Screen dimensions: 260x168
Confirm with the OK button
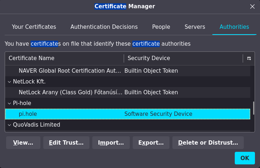point(245,158)
